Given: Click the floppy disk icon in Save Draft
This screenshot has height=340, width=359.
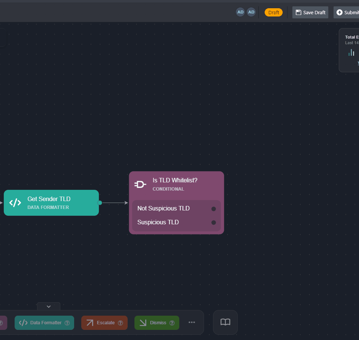Looking at the screenshot, I should [x=298, y=12].
